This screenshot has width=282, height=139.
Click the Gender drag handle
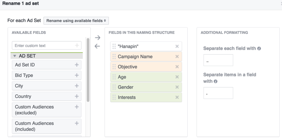pyautogui.click(x=114, y=87)
